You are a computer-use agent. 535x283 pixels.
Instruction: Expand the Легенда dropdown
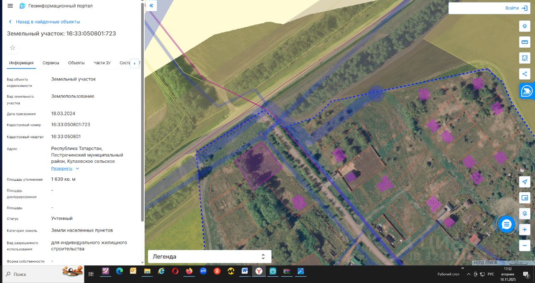[x=209, y=256]
